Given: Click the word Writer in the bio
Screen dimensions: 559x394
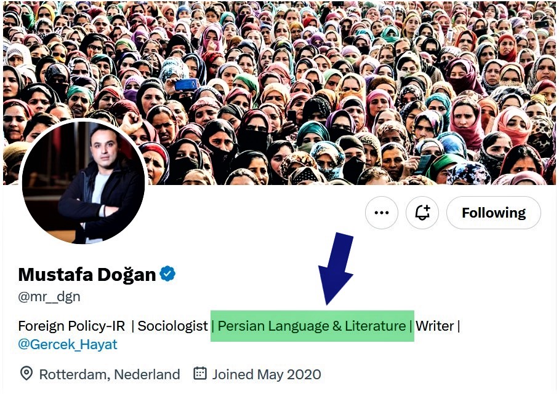Looking at the screenshot, I should [435, 326].
